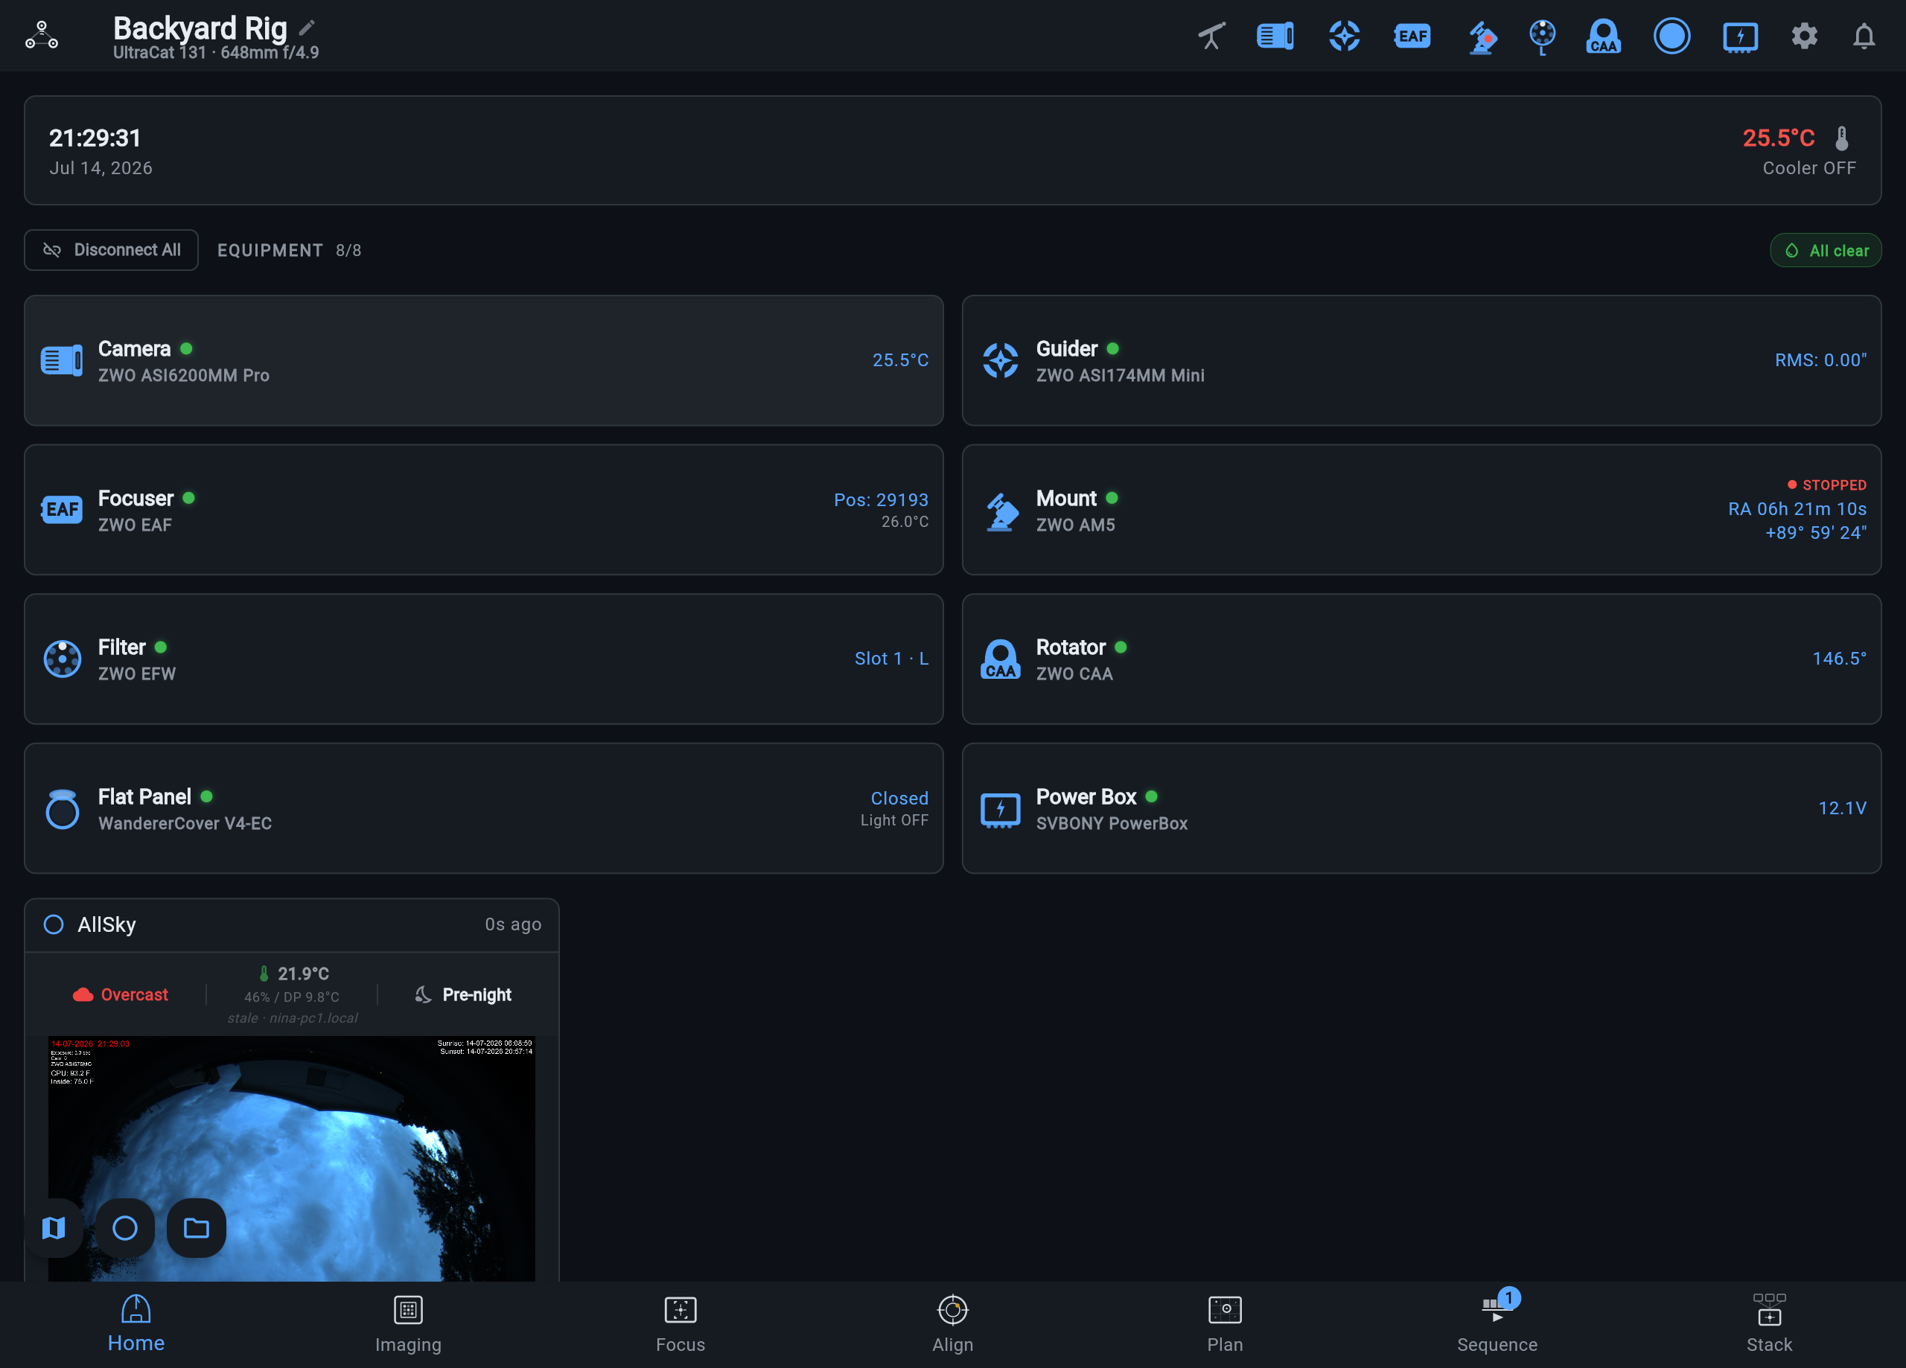
Task: Click the All clear status badge
Action: click(x=1826, y=250)
